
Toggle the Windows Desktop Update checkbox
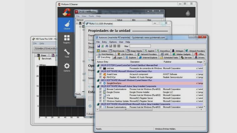(100, 101)
